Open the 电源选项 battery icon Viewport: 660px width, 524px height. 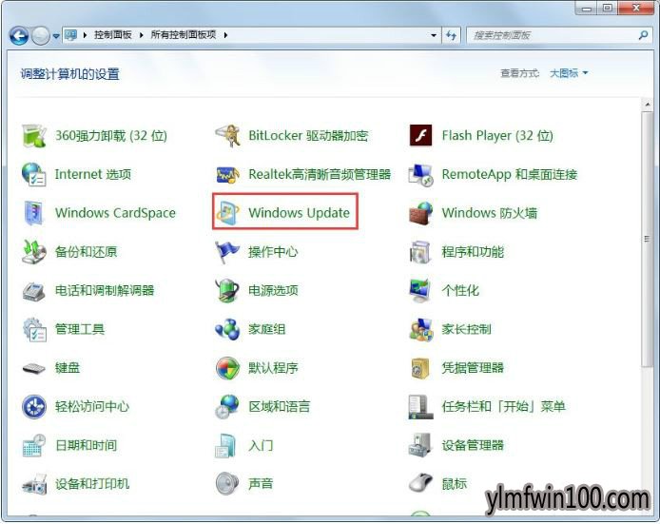pos(227,290)
